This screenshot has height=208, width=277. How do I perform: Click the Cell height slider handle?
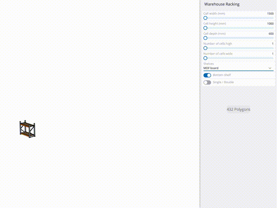click(205, 28)
